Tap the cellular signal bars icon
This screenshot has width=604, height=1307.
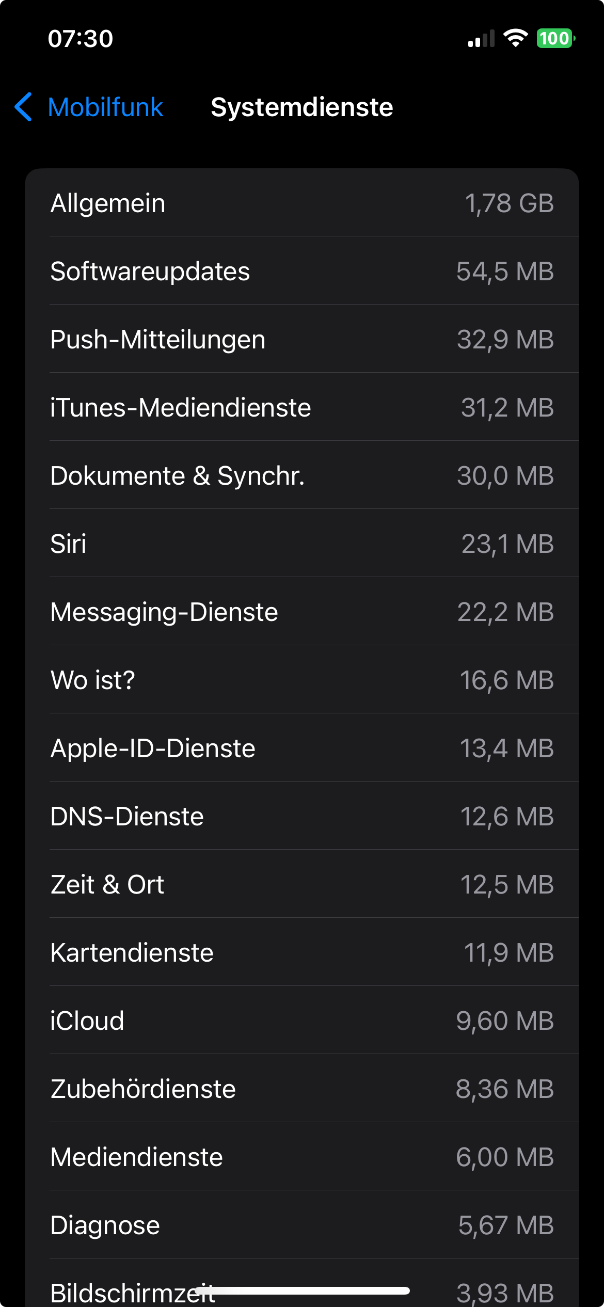coord(481,39)
